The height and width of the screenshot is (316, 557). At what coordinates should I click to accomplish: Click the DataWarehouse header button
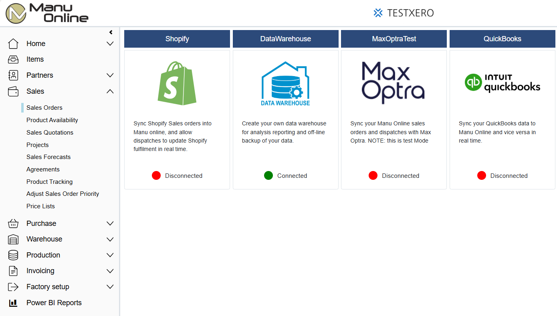coord(286,39)
